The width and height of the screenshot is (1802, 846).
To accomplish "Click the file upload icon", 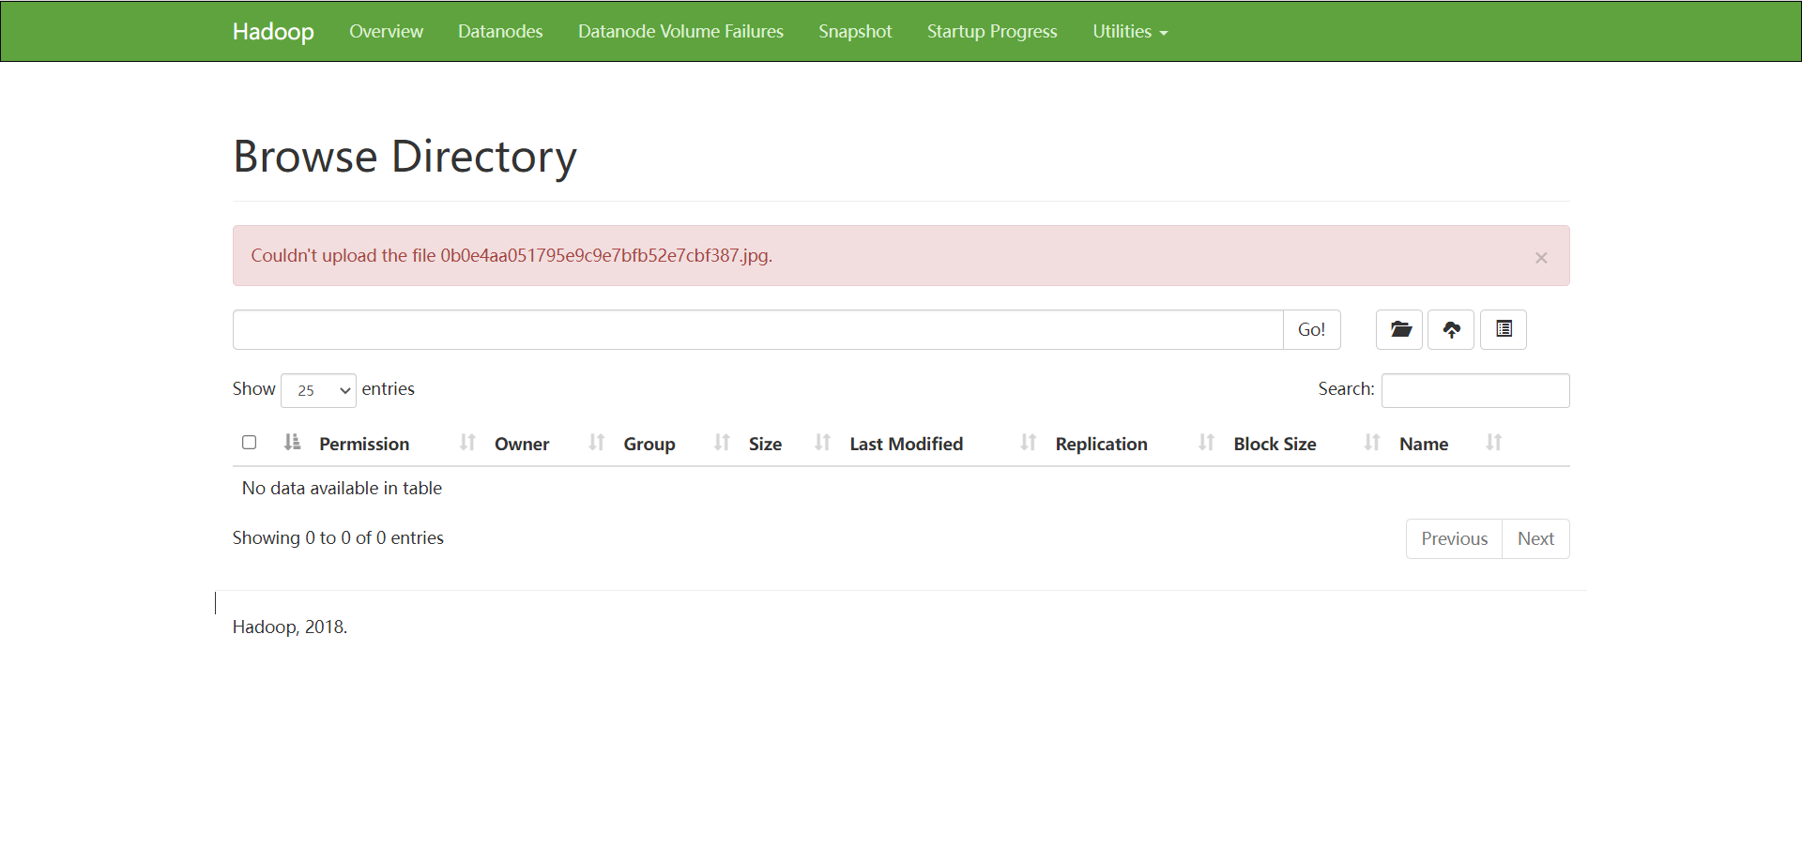I will pyautogui.click(x=1451, y=329).
